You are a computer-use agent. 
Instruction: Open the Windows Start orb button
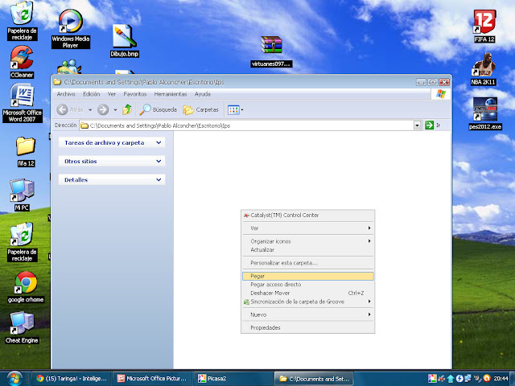[x=14, y=379]
